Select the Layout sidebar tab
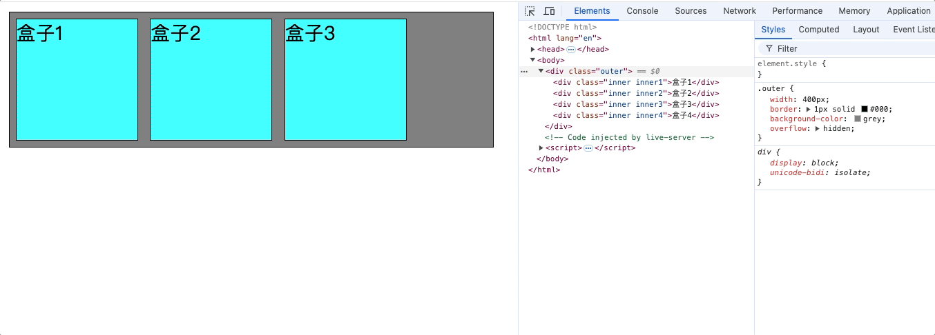 [x=866, y=30]
